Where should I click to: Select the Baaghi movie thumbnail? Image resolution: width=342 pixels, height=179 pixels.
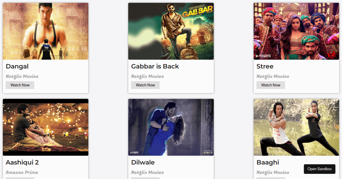point(296,127)
